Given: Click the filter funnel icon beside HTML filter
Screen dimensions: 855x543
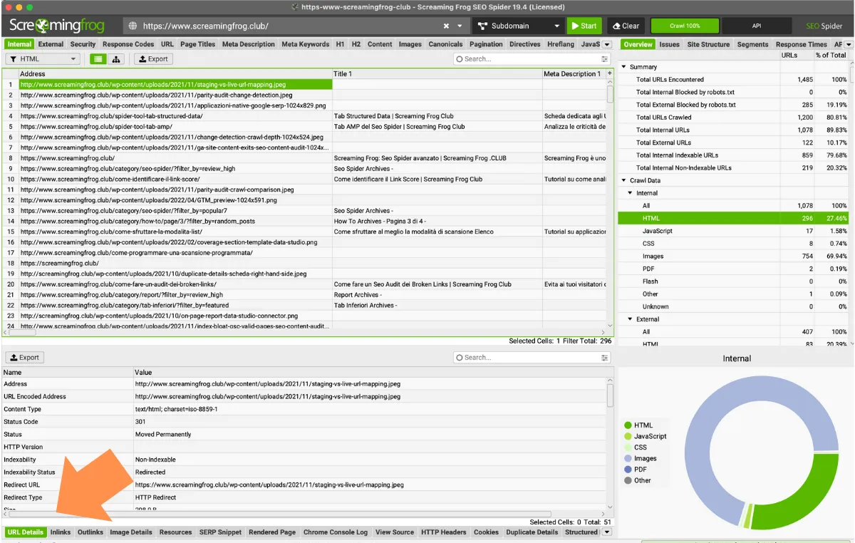Looking at the screenshot, I should tap(15, 58).
